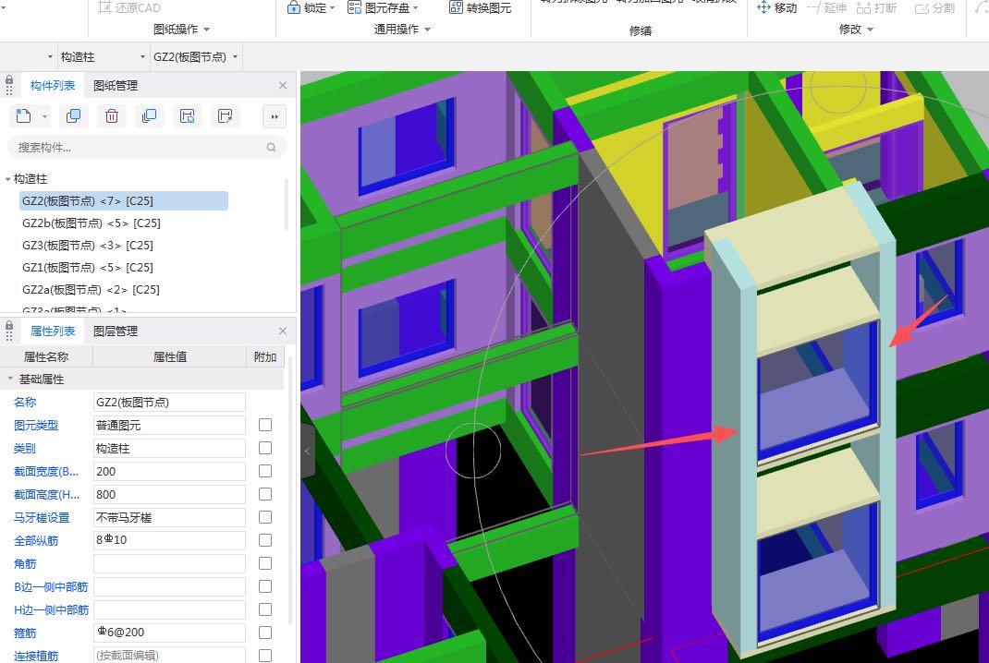This screenshot has height=663, width=989.
Task: Open the 图元存盘 dropdown arrow
Action: click(416, 8)
